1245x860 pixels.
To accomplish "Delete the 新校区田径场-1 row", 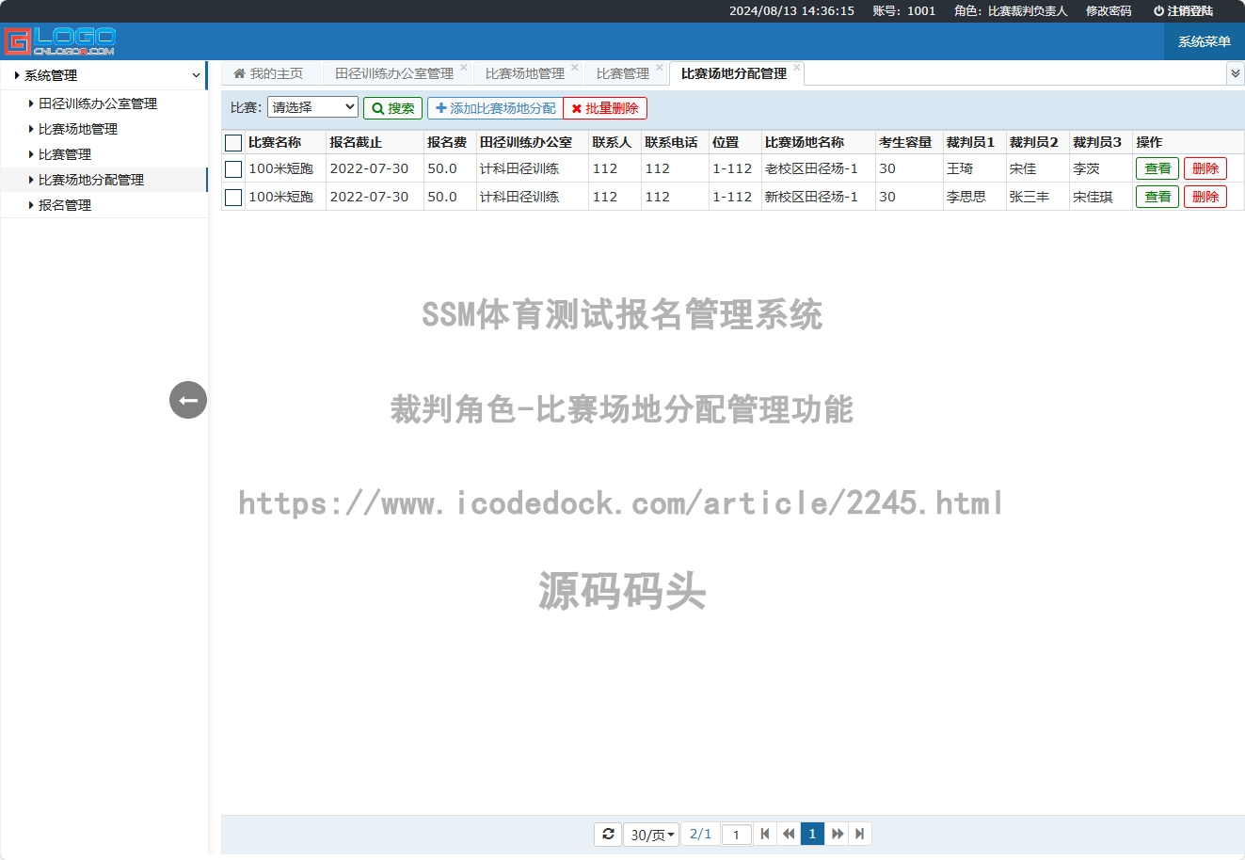I will (x=1205, y=197).
